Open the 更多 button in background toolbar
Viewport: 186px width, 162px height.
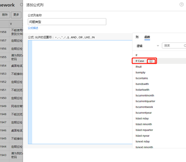tap(16, 15)
